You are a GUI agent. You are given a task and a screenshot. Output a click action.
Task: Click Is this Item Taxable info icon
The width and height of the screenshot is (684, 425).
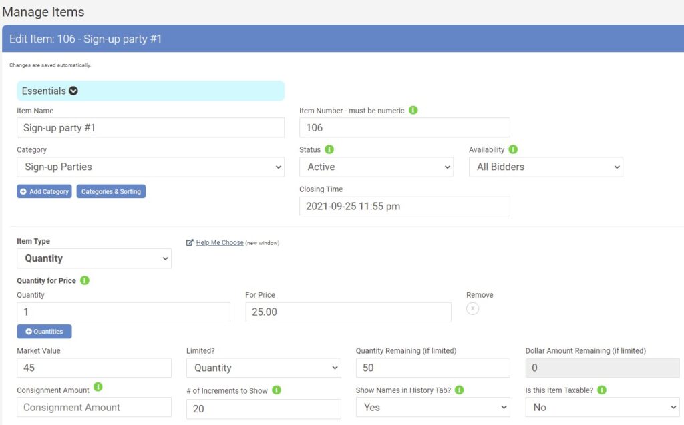601,390
